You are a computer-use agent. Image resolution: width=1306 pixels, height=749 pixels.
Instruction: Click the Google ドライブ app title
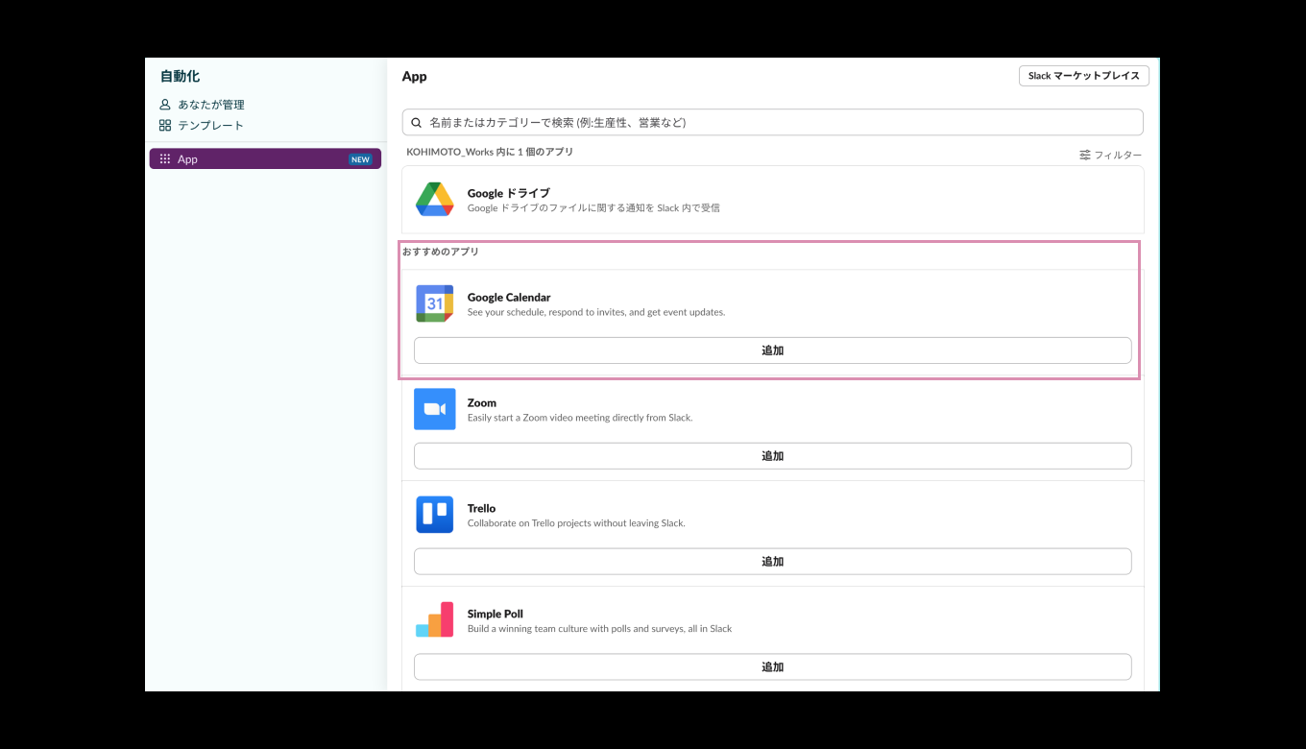(508, 193)
